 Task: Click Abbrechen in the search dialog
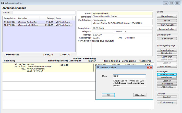(x=140, y=95)
